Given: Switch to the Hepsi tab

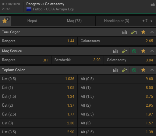Looking at the screenshot, I should [32, 21].
